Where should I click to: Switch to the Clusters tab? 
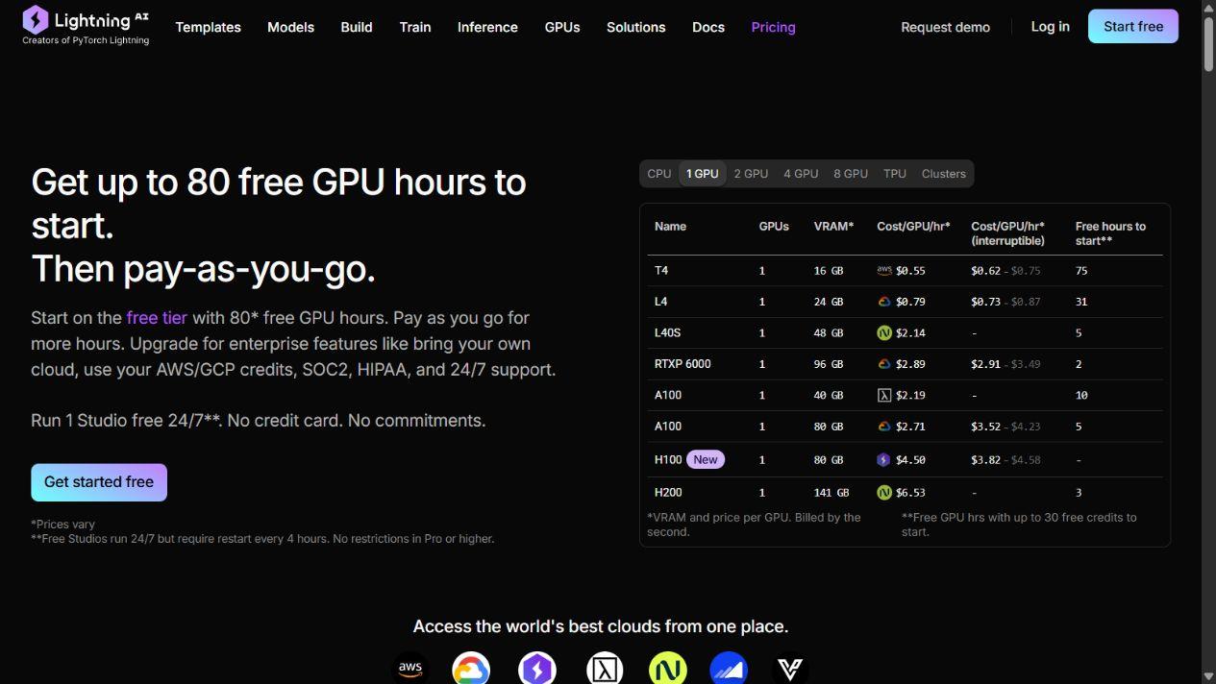tap(944, 174)
